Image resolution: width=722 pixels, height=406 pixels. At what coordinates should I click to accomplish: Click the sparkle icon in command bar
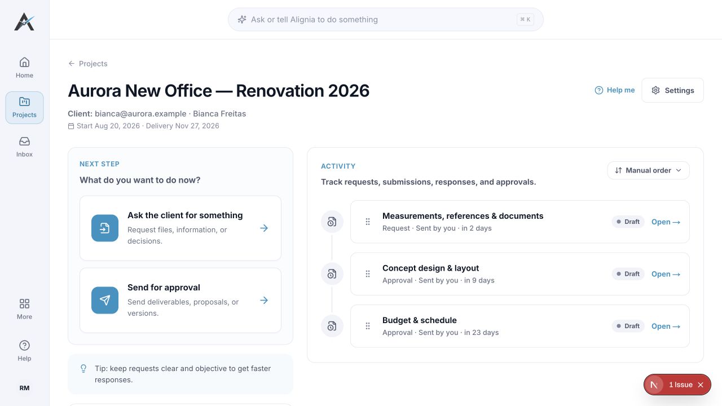[x=242, y=19]
